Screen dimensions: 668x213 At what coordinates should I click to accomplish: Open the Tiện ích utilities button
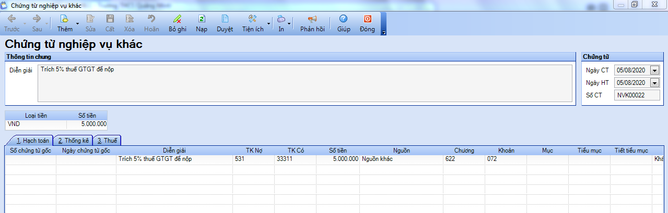coord(253,23)
